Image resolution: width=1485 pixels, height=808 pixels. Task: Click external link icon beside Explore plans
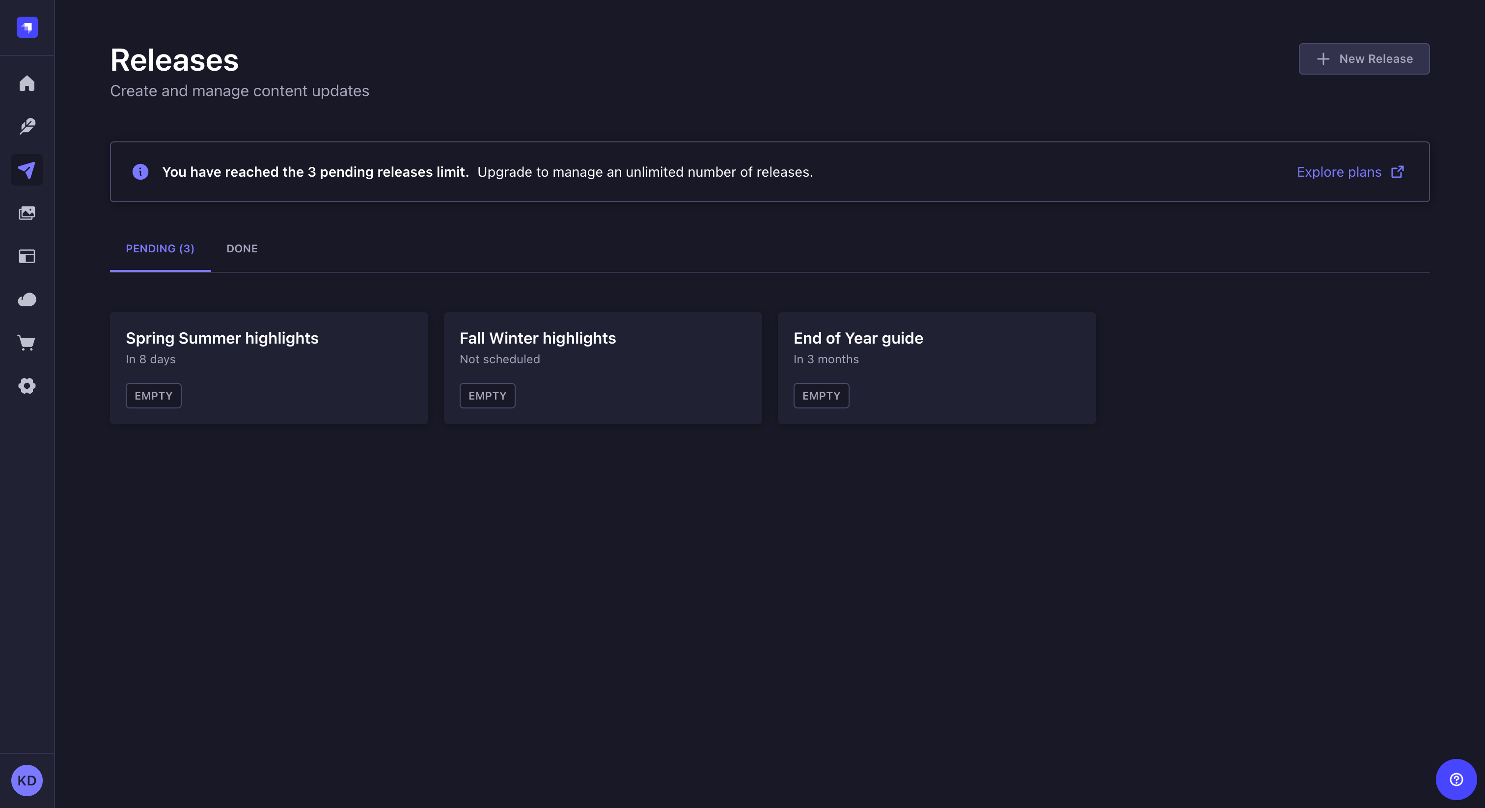click(x=1398, y=172)
